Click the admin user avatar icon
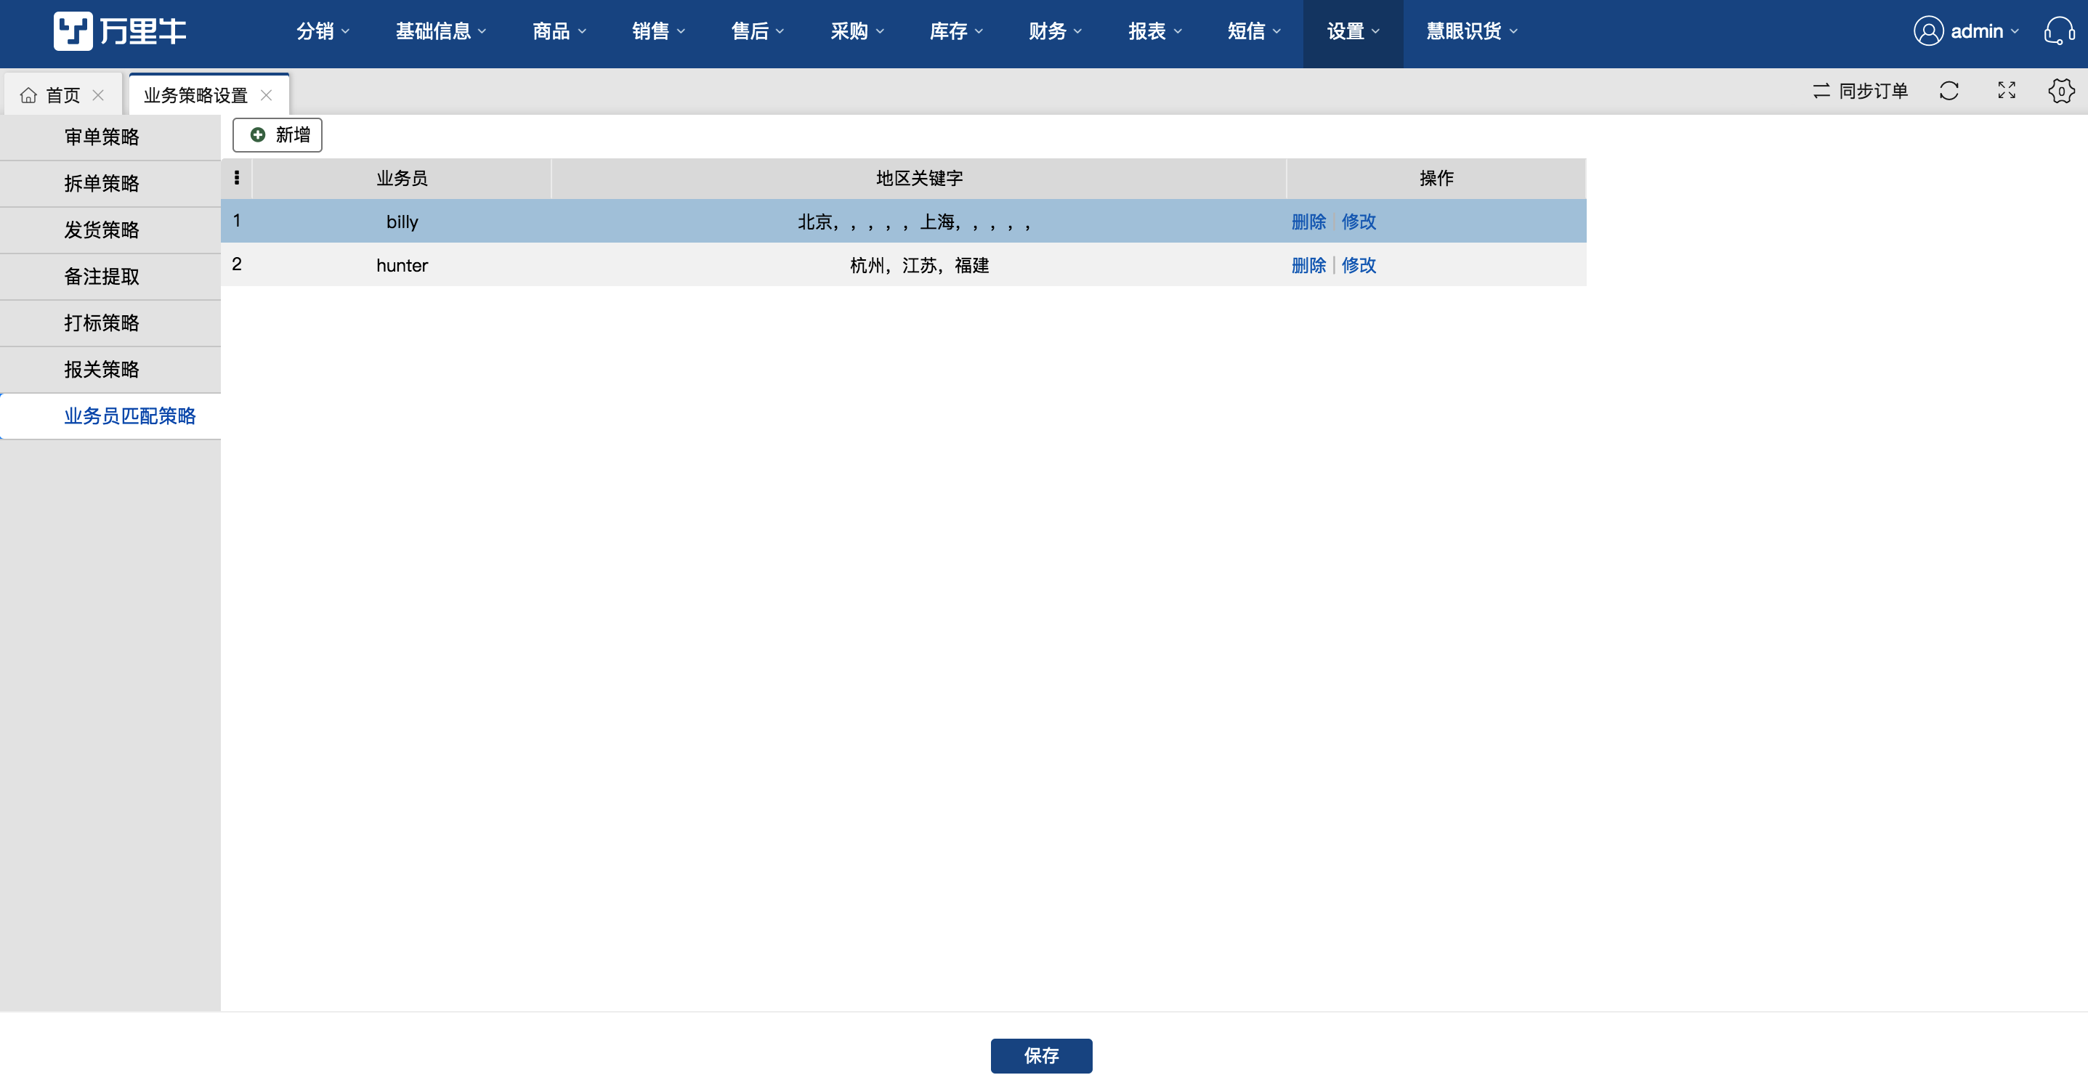 [x=1929, y=31]
